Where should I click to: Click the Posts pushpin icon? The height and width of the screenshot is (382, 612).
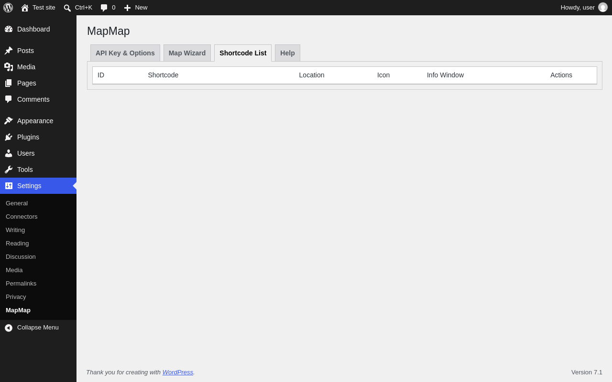[x=9, y=51]
